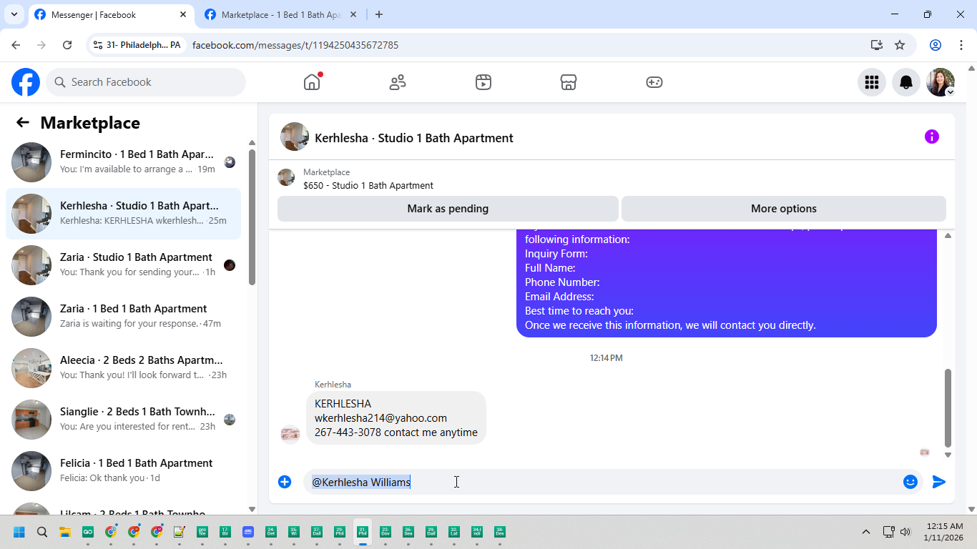
Task: Open the Chrome profile icon
Action: click(936, 45)
